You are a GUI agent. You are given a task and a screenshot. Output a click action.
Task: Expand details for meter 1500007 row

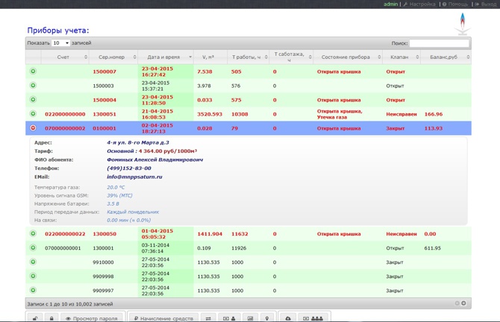coord(33,72)
